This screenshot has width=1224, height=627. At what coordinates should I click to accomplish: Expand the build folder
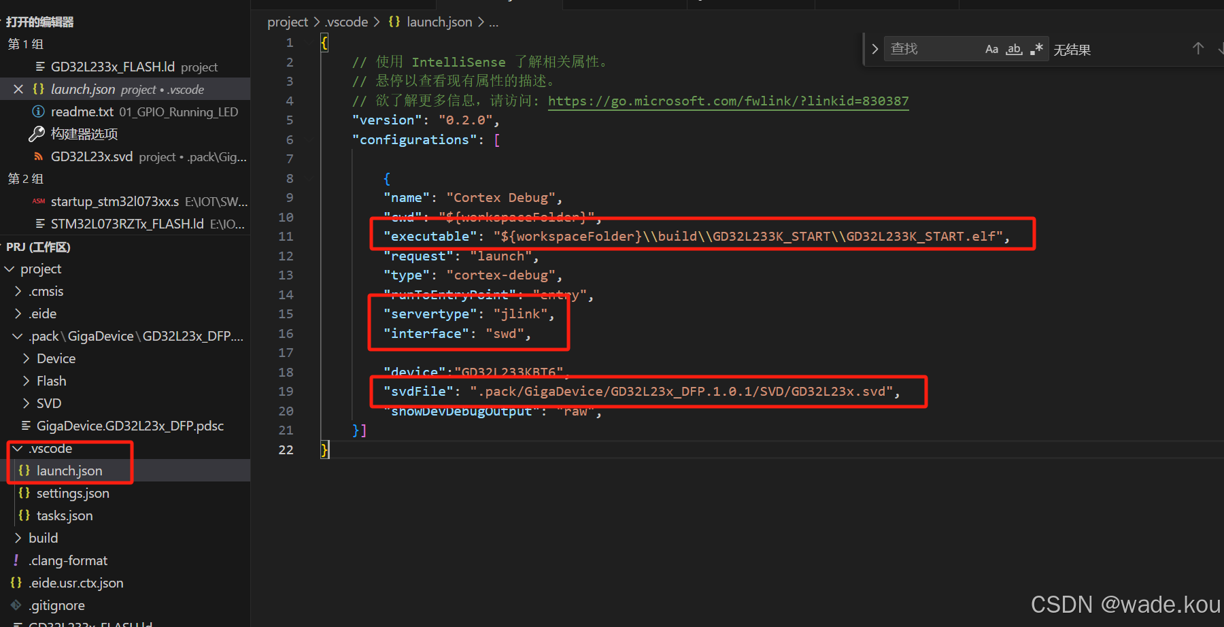click(18, 539)
